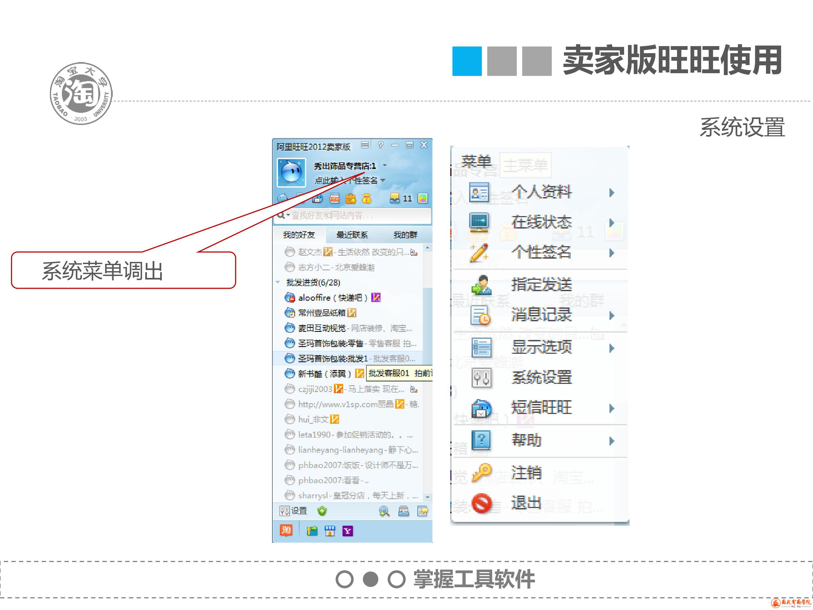Viewport: 813px width, 610px height.
Task: Click the help question mark in the title bar
Action: pos(380,145)
